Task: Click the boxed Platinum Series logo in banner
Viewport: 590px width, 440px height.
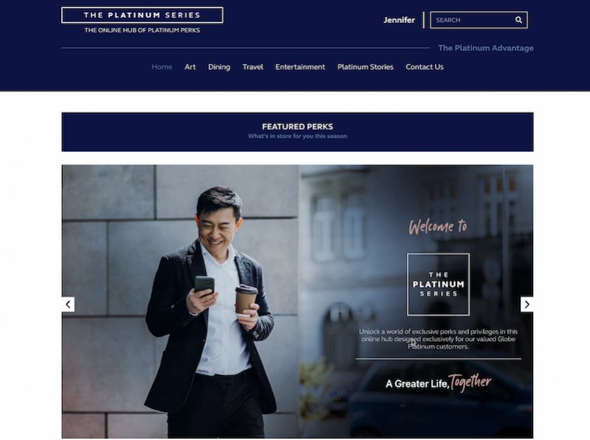Action: (x=438, y=284)
